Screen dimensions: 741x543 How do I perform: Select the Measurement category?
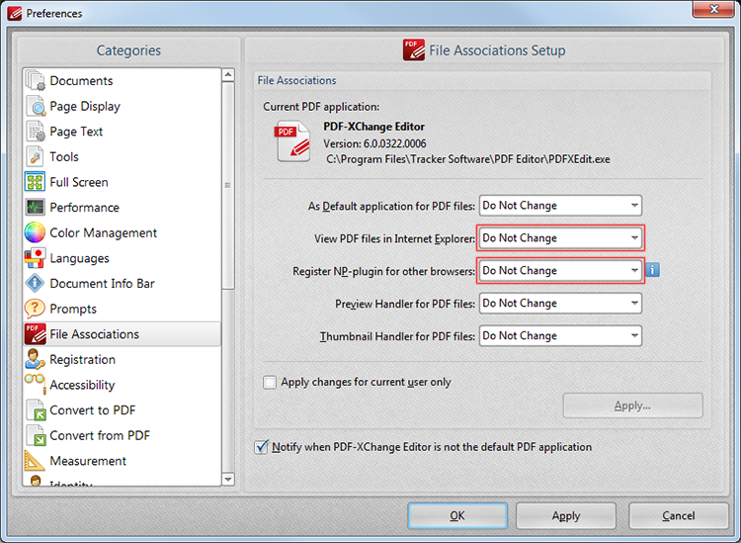coord(122,461)
